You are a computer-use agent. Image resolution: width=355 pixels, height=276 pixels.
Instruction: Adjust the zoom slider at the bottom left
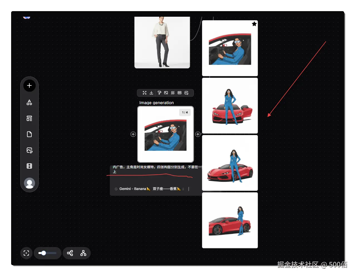pos(47,253)
